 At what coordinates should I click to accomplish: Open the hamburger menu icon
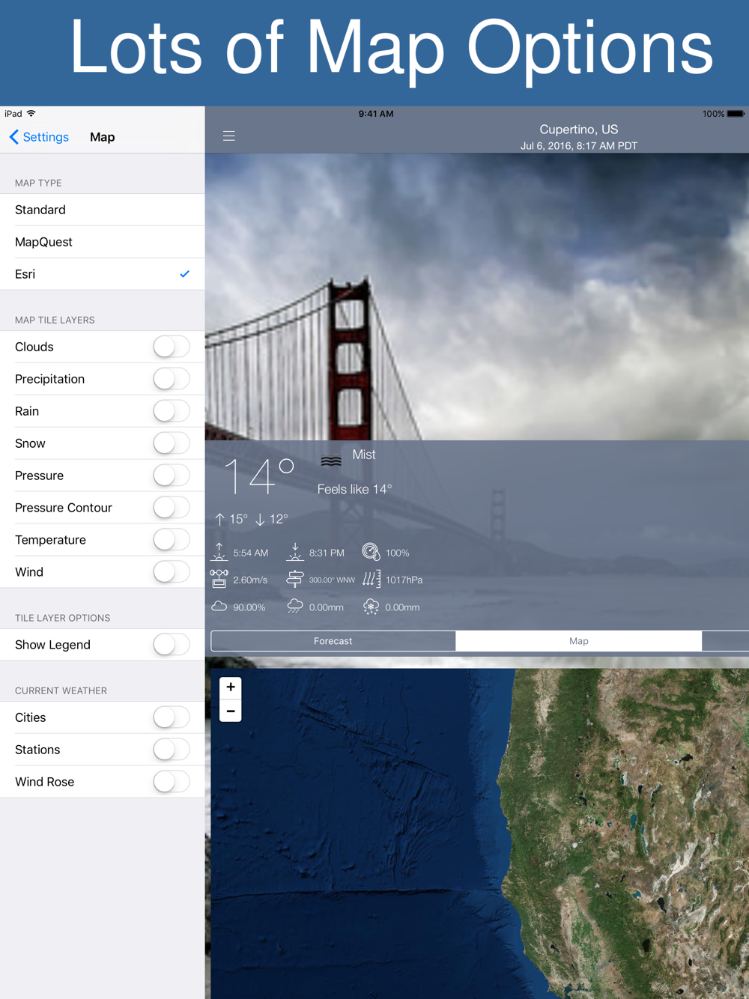(x=229, y=136)
